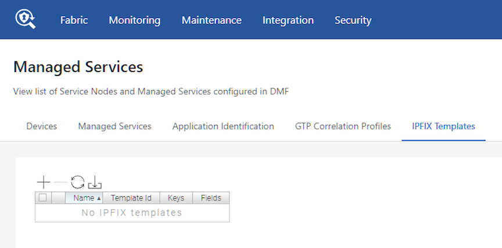Toggle the select-all checkbox in table header

point(42,197)
